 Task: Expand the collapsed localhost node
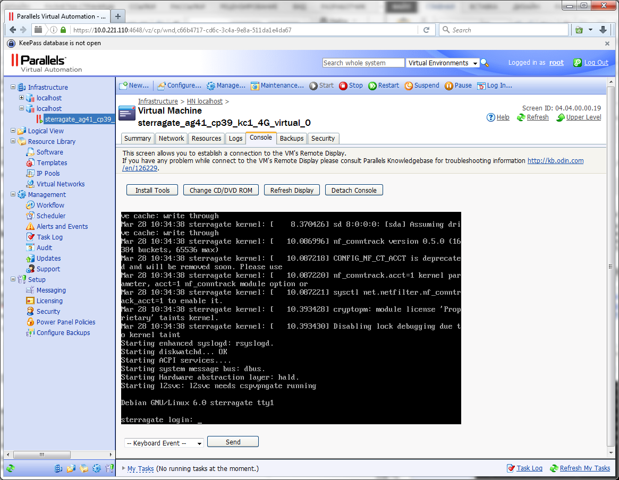[22, 97]
